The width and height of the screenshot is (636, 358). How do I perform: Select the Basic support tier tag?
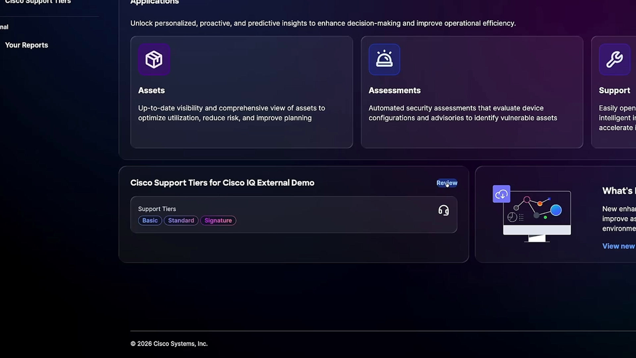click(150, 220)
